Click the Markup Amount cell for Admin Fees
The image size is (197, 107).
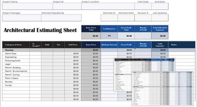pyautogui.click(x=109, y=53)
